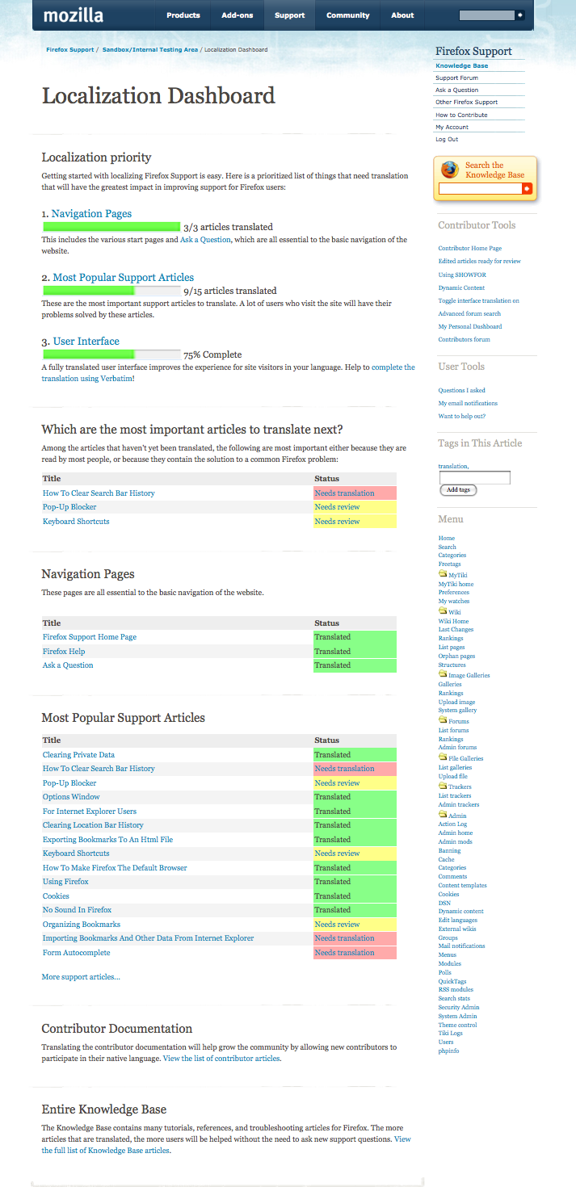The height and width of the screenshot is (1187, 576).
Task: Open Firefox Support Home Page article
Action: 90,637
